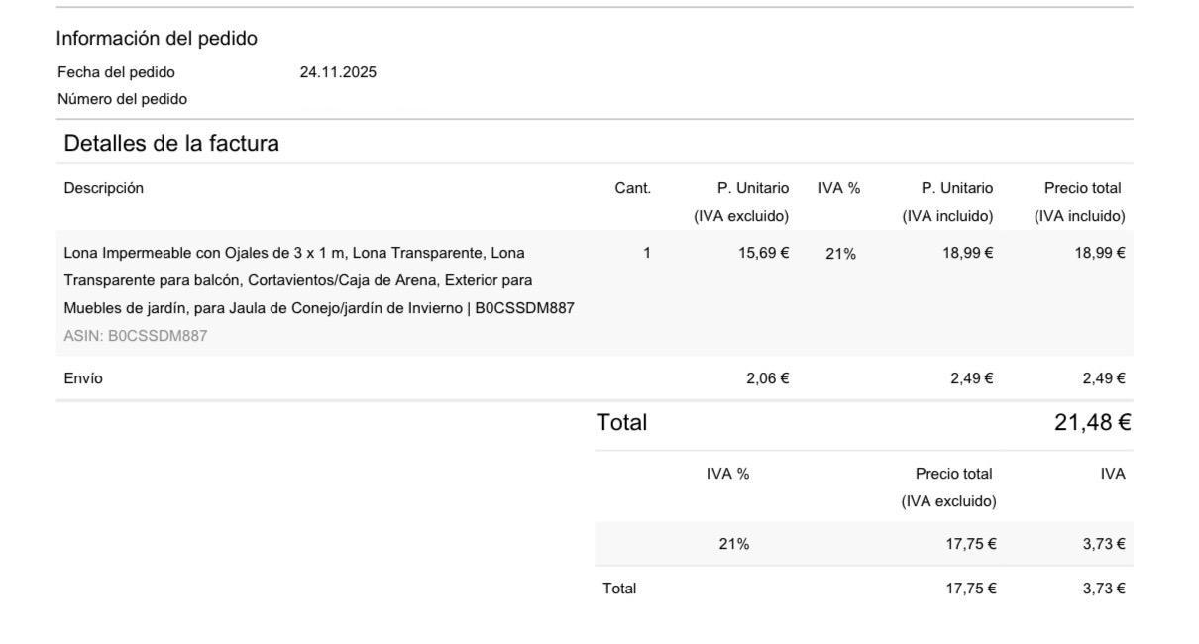Click the grand total amount 21,48 €
The image size is (1199, 644).
point(1092,423)
